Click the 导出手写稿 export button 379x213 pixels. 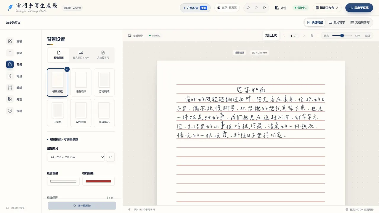tap(359, 8)
